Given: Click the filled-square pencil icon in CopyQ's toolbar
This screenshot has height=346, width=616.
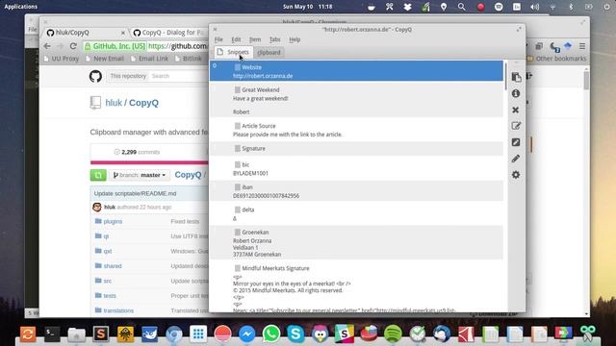Looking at the screenshot, I should click(x=516, y=142).
